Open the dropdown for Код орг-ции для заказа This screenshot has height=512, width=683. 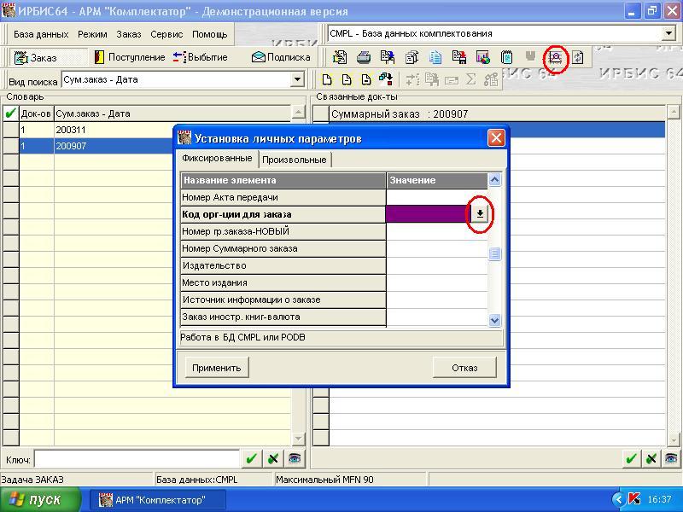pos(480,214)
